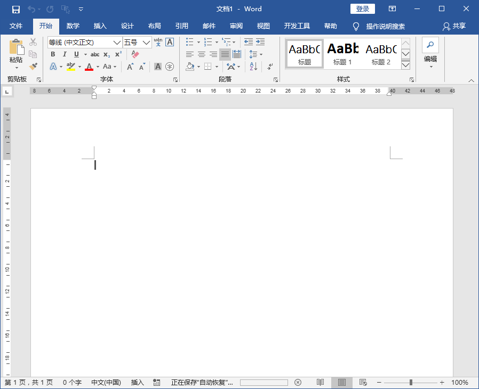Click the Save icon in title bar

click(16, 9)
